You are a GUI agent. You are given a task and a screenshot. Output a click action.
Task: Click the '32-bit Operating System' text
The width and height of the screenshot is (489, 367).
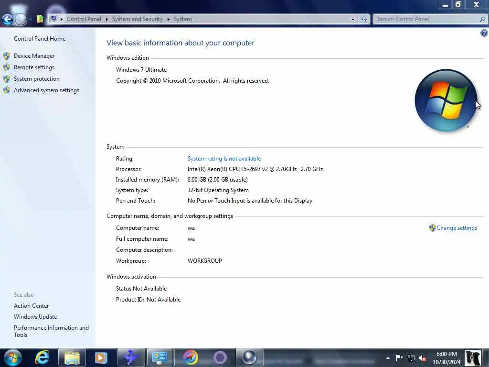tap(218, 190)
